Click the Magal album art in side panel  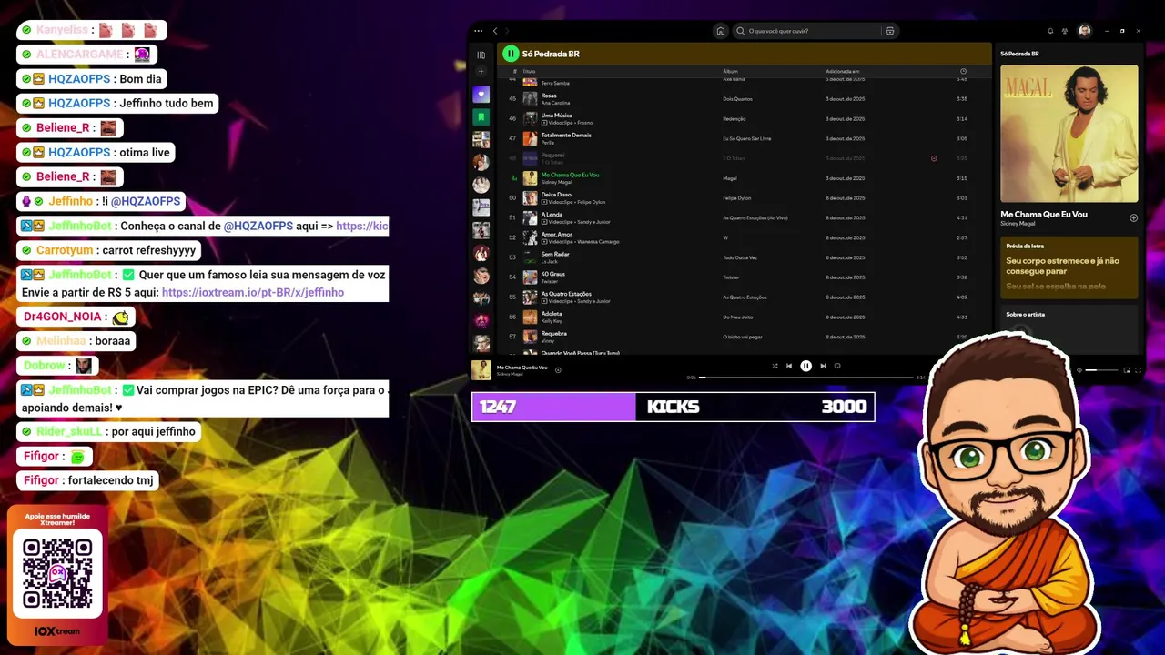(1069, 134)
